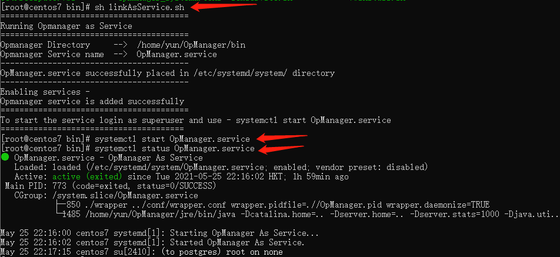Click the 'systemctl start OpManager.service' prompt command

tap(175, 139)
